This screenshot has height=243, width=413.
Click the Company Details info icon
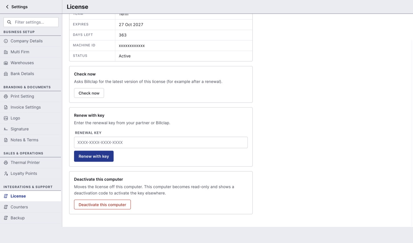tap(6, 41)
